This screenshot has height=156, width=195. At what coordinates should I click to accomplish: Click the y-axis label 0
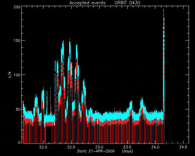[x=19, y=142]
